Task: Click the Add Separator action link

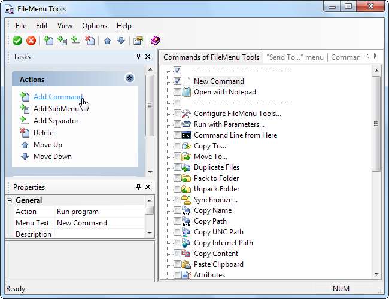Action: tap(56, 121)
